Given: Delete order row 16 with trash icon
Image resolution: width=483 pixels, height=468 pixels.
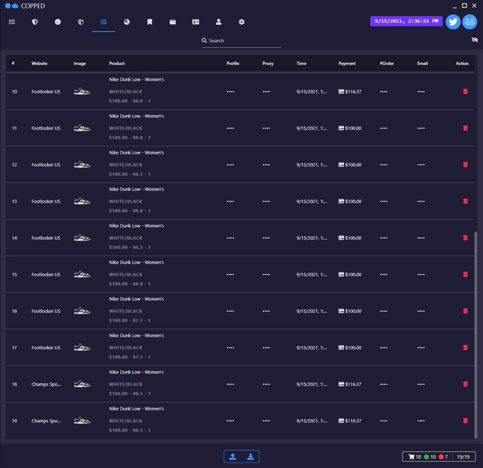Looking at the screenshot, I should 465,311.
